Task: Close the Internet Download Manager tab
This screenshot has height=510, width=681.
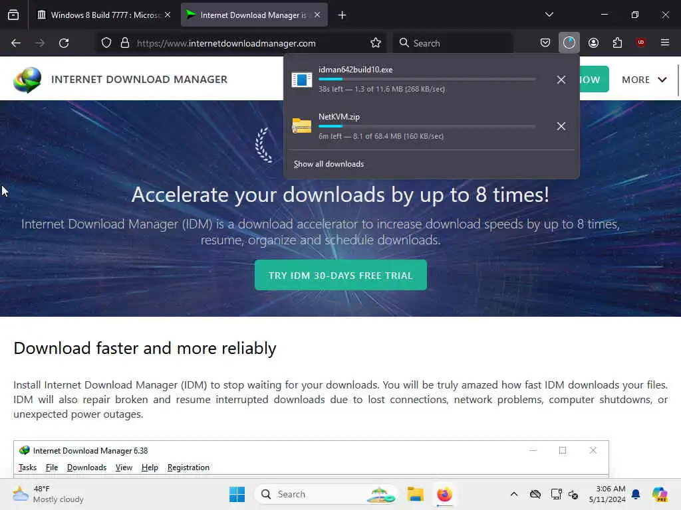Action: tap(317, 15)
